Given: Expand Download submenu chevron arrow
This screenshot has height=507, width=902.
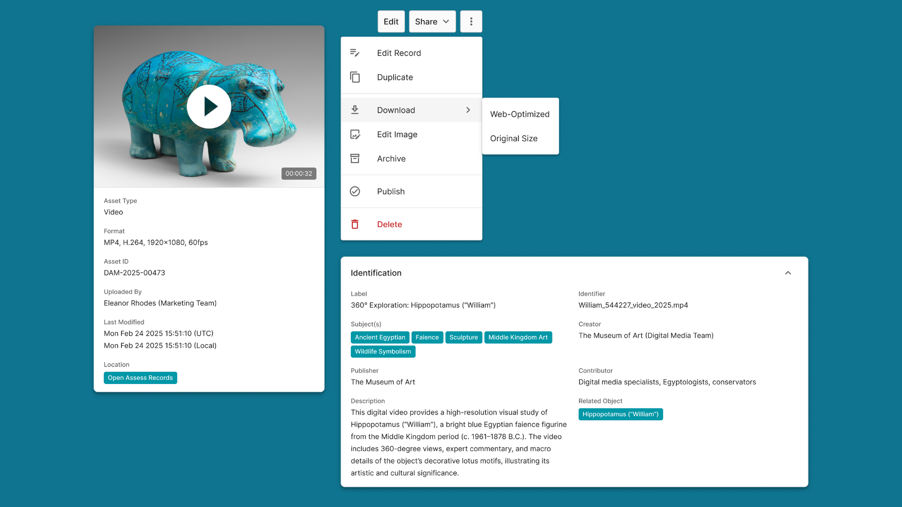Looking at the screenshot, I should tap(468, 110).
